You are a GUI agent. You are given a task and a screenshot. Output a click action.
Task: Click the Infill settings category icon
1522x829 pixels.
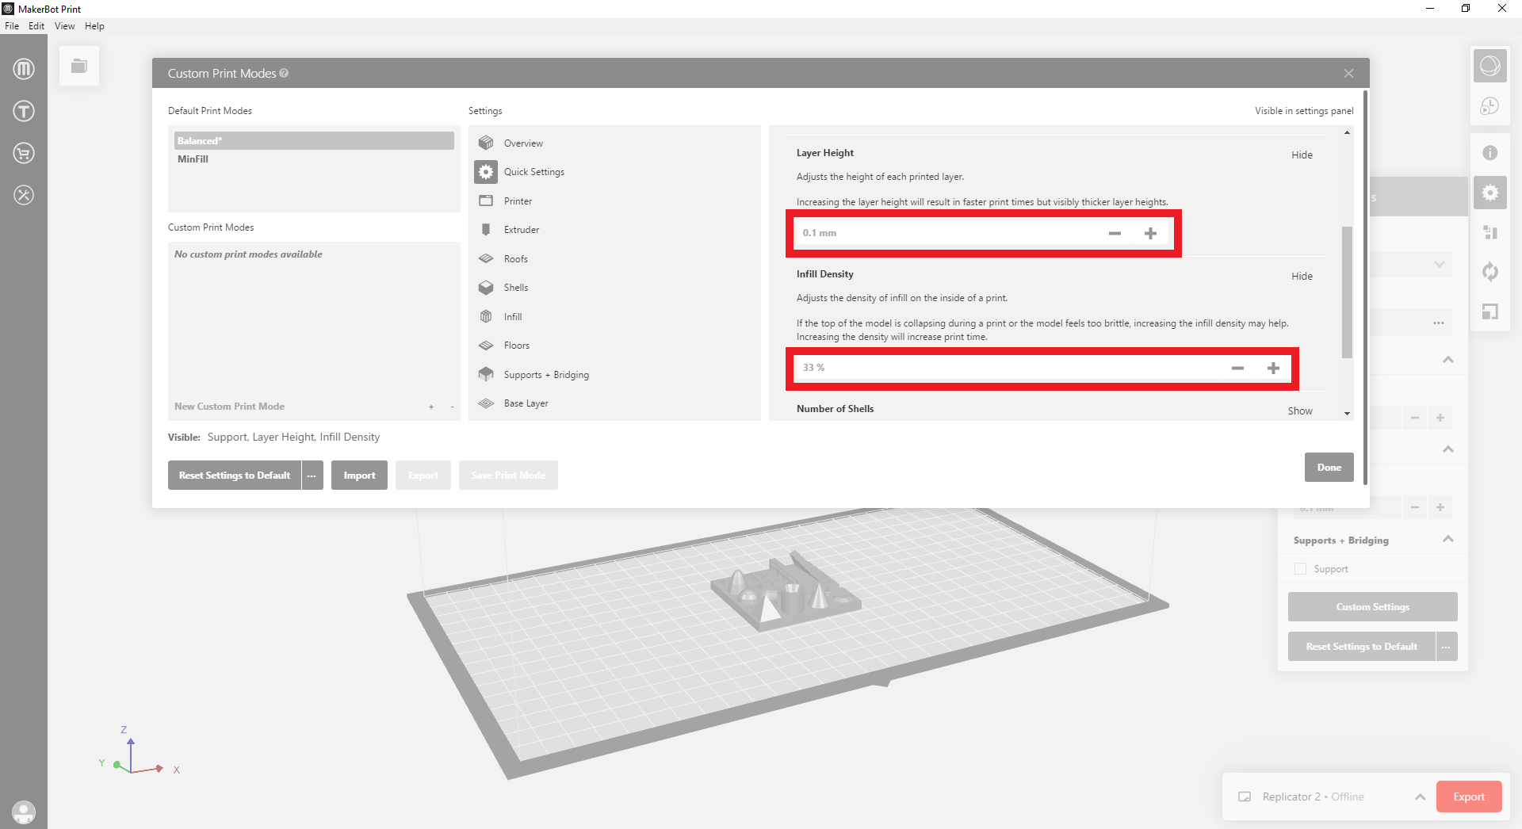(486, 317)
